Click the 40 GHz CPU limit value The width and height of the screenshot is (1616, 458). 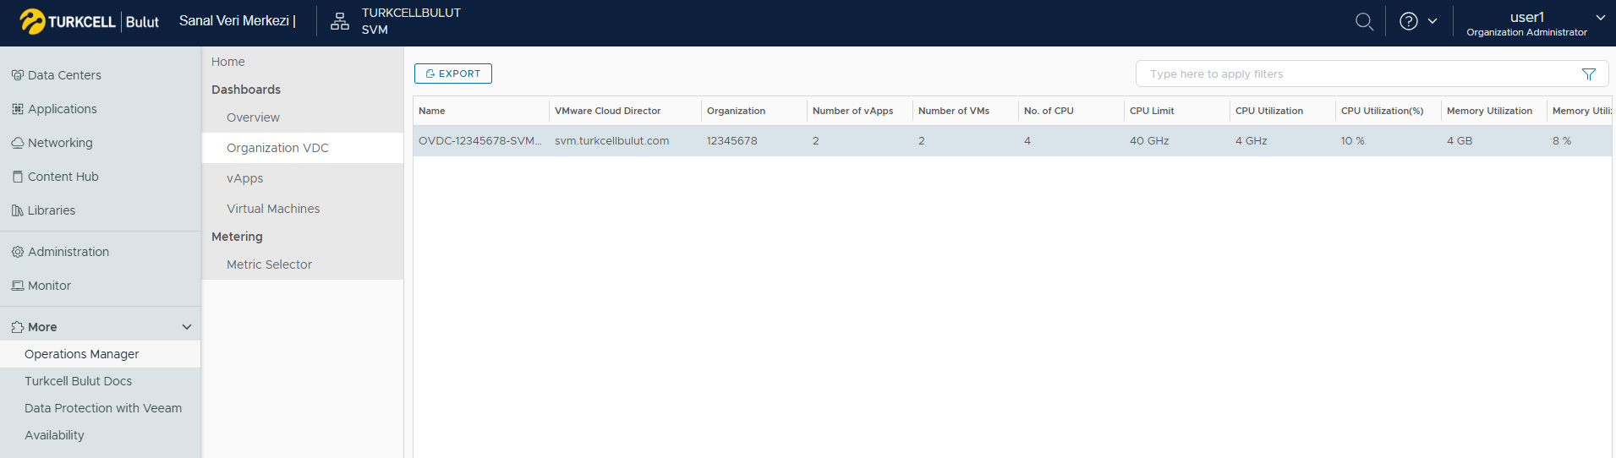[1149, 141]
